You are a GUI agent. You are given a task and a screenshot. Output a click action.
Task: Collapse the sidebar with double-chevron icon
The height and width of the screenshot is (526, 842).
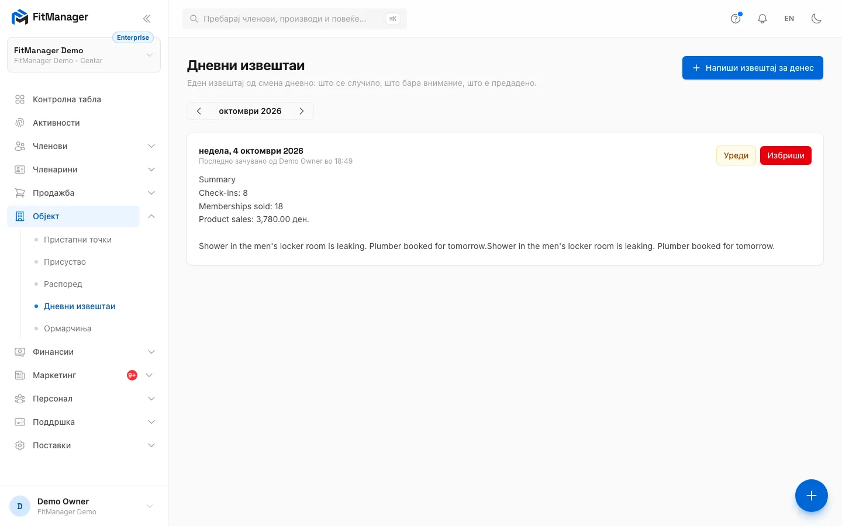(x=147, y=19)
